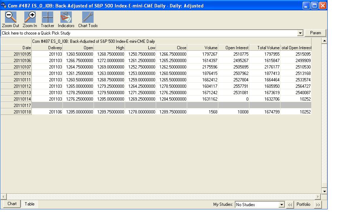Viewport: 343px width, 214px height.
Task: Go to previous portfolio with << button
Action: point(290,205)
